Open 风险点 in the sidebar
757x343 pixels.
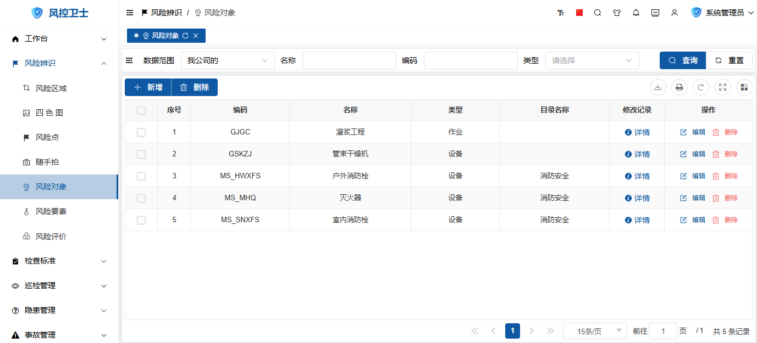coord(47,137)
